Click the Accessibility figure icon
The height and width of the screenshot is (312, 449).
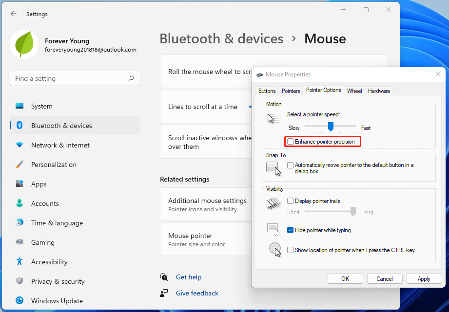(20, 262)
